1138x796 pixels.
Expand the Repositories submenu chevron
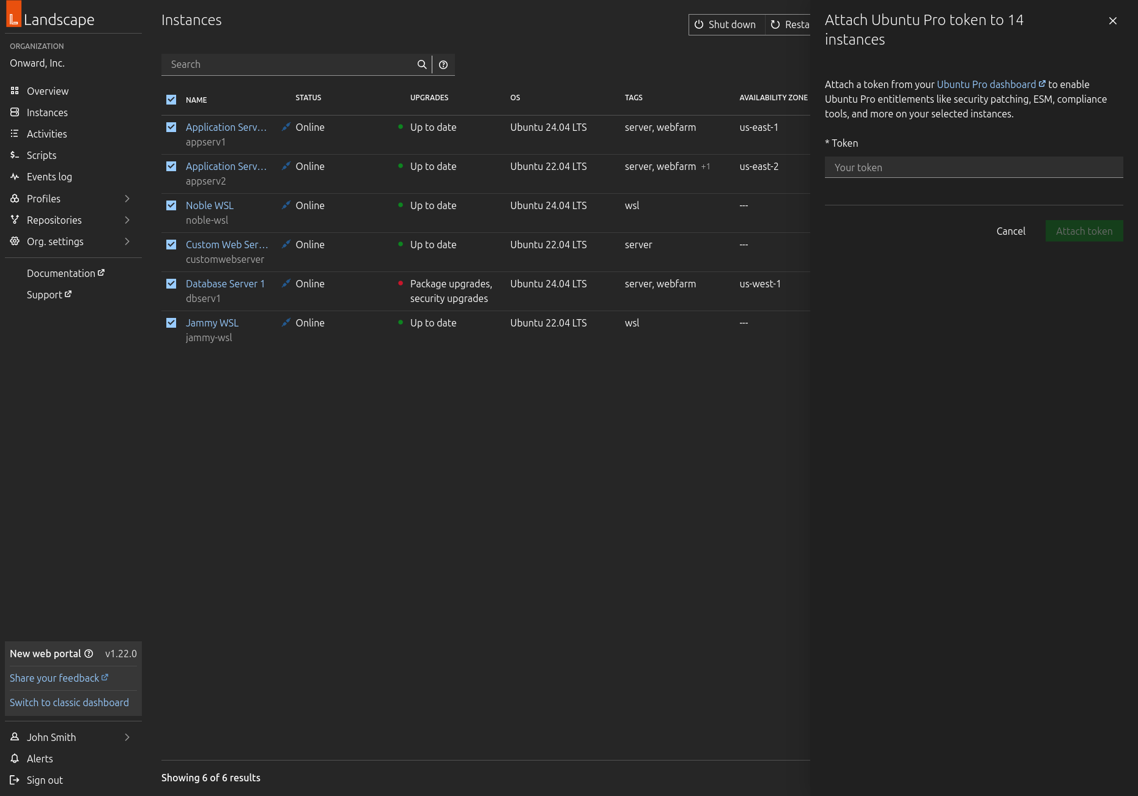[127, 220]
